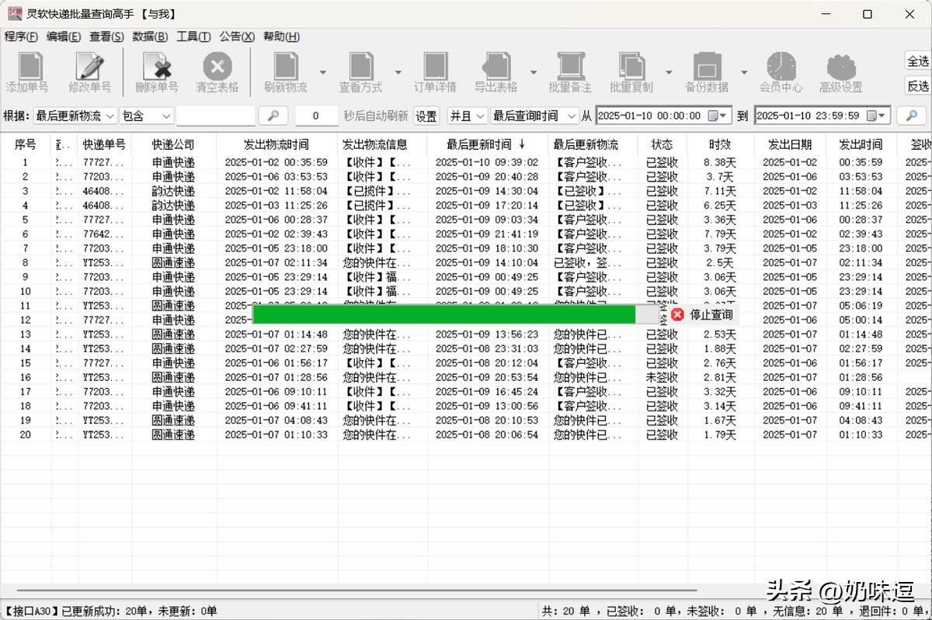This screenshot has height=620, width=932.
Task: Open the 会员中心 (member center) icon
Action: tap(781, 71)
